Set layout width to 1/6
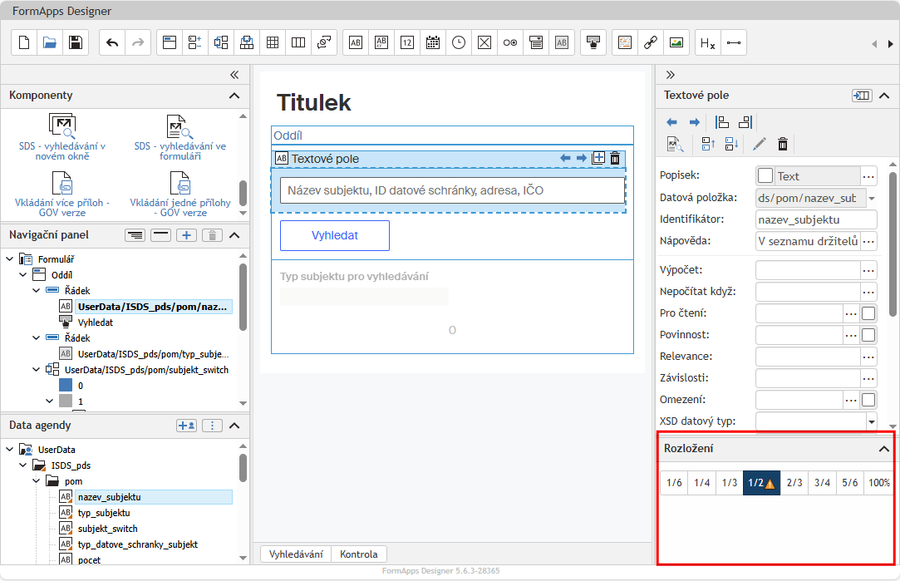Viewport: 900px width, 581px height. click(675, 483)
